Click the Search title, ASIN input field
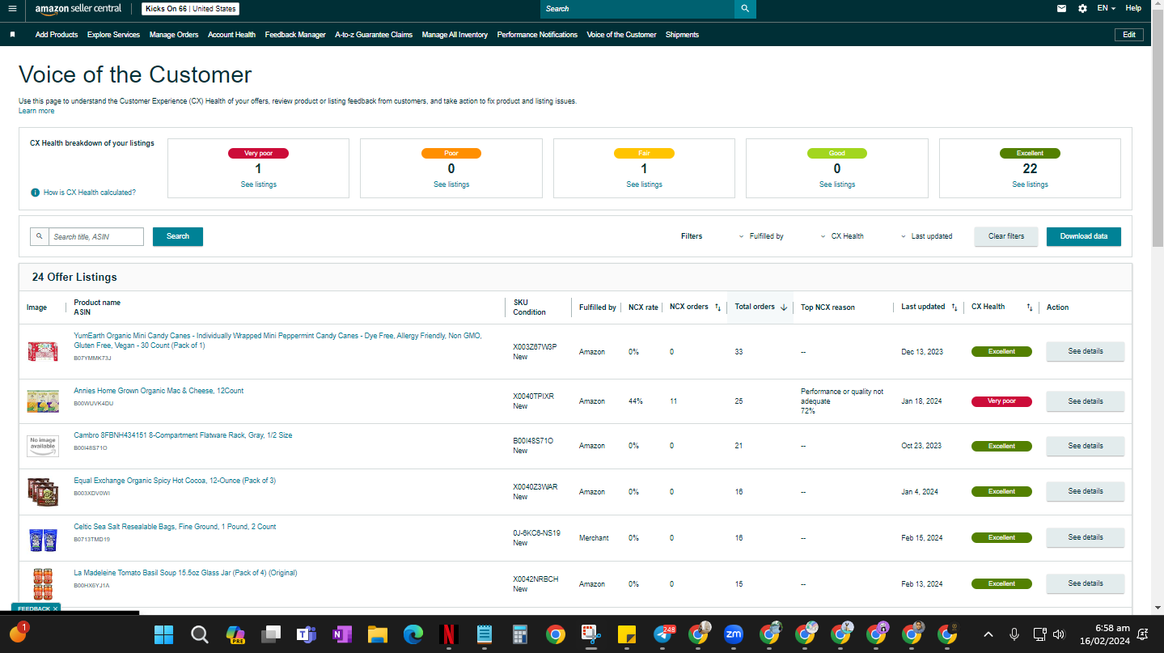This screenshot has height=653, width=1164. 95,236
